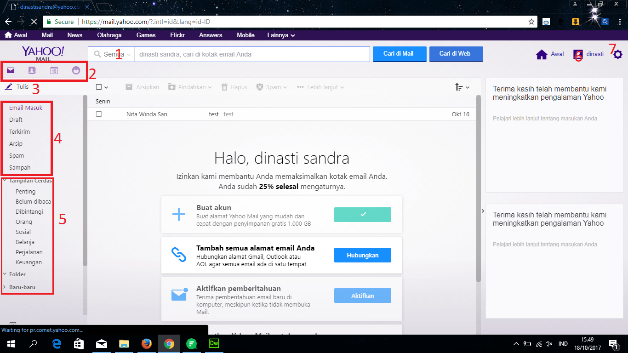Open Games in the navigation bar
628x353 pixels.
click(x=146, y=35)
